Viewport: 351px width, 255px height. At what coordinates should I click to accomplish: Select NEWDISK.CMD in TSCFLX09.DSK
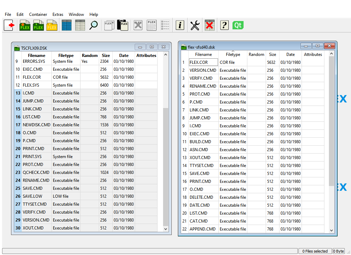click(37, 125)
